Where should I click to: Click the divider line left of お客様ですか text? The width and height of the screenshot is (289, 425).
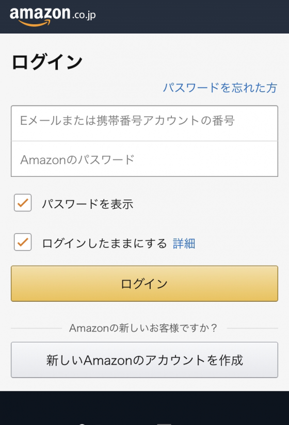[x=36, y=328]
